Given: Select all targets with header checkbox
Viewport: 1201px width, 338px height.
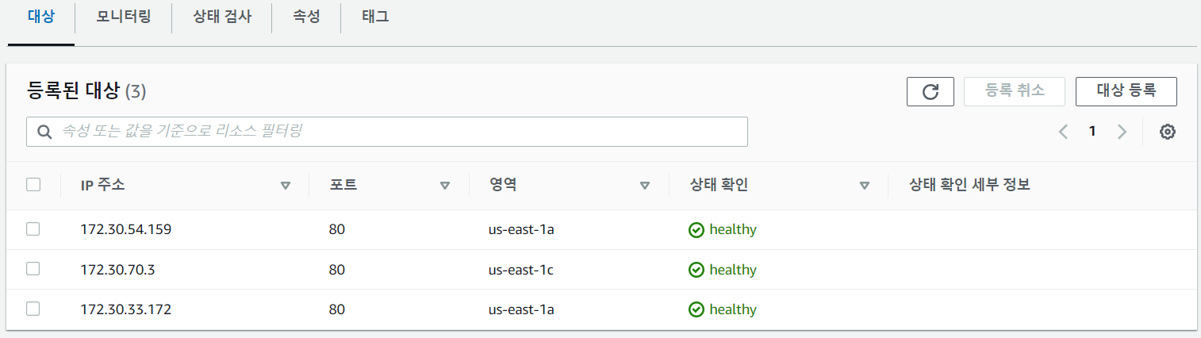Looking at the screenshot, I should (33, 185).
